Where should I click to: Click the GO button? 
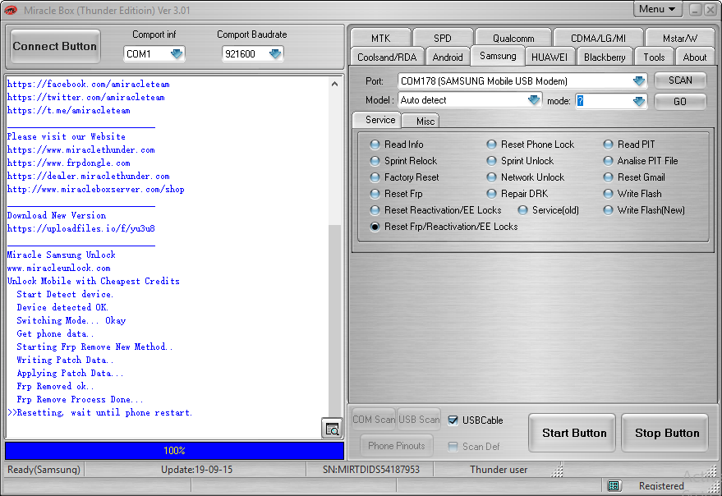(680, 101)
